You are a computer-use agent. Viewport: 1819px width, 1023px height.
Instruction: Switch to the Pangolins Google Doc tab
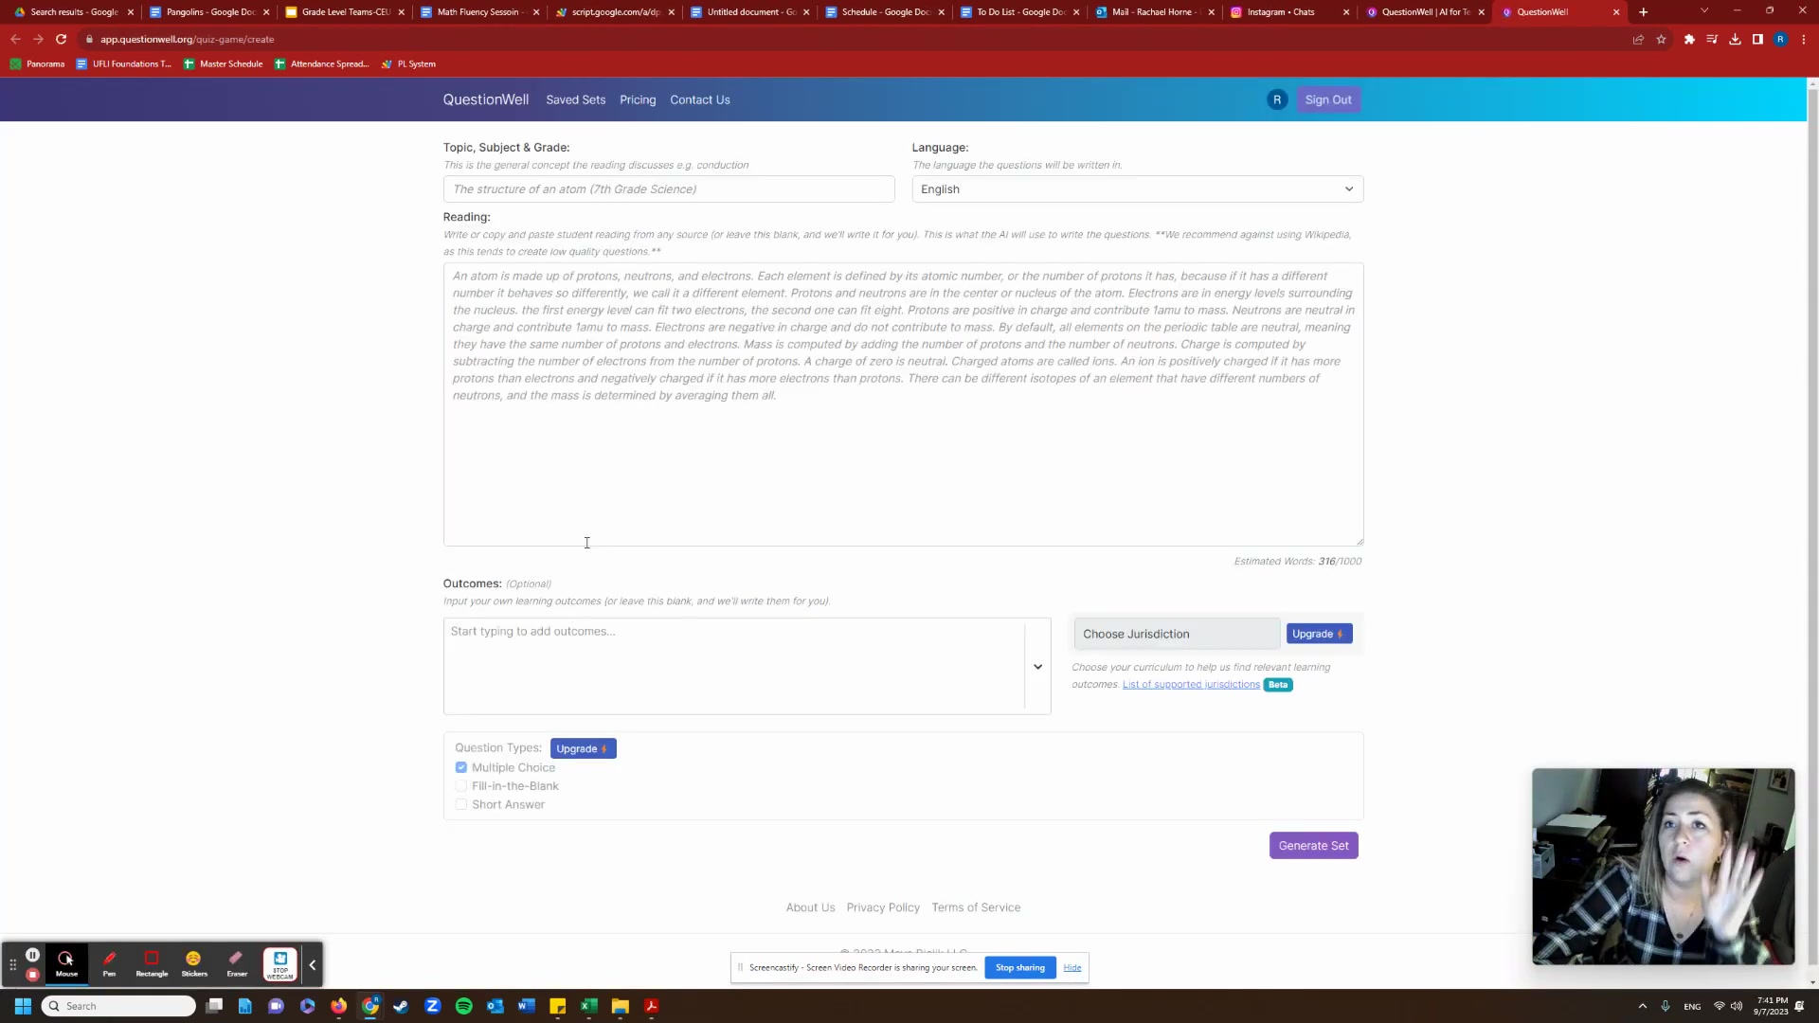click(x=210, y=11)
